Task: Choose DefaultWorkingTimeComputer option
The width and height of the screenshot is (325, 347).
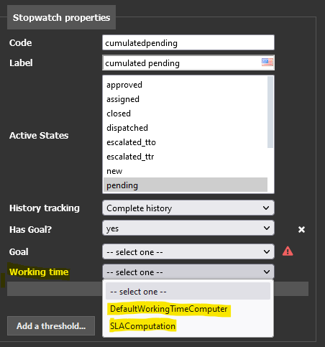Action: pyautogui.click(x=169, y=309)
